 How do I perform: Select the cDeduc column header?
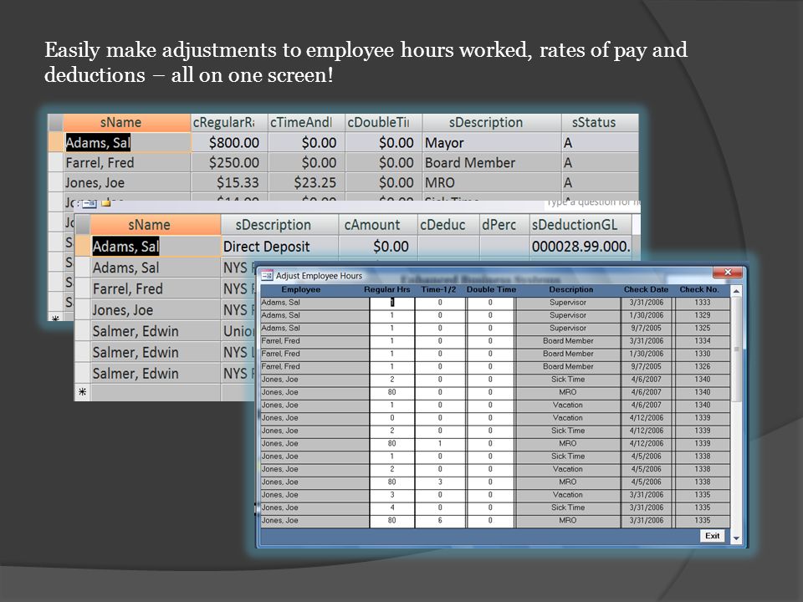[x=448, y=225]
